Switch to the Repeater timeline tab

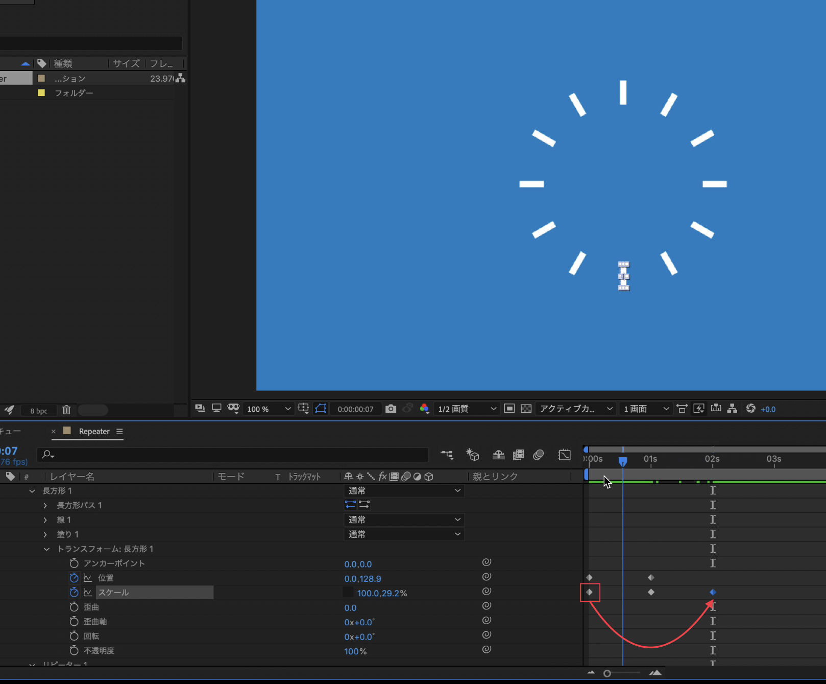[94, 432]
